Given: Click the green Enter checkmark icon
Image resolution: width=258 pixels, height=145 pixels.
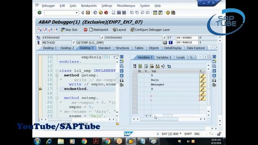Looking at the screenshot, I should click(40, 12).
